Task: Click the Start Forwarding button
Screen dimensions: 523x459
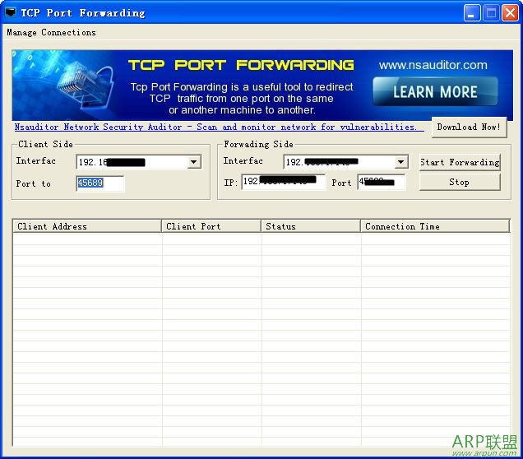Action: coord(460,162)
